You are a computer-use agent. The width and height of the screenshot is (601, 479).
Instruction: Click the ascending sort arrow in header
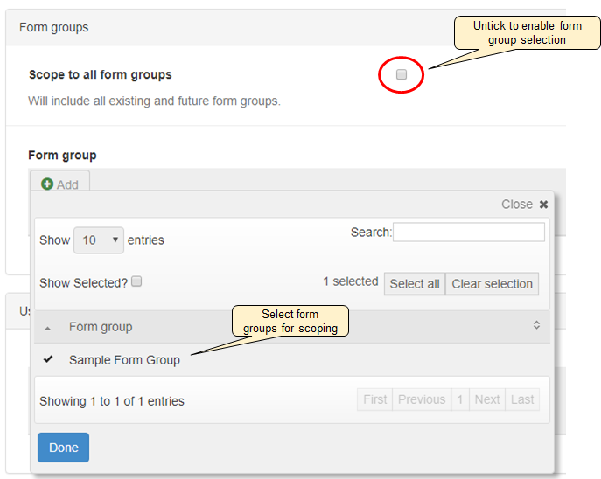[47, 328]
